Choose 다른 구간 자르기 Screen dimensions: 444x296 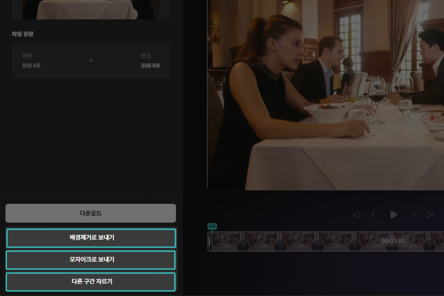point(91,282)
